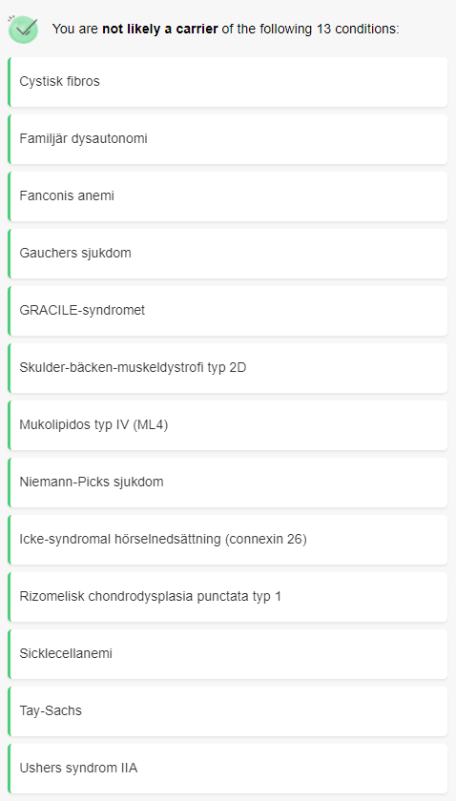This screenshot has width=456, height=801.
Task: Click Mukolipidos typ IV (ML4) card
Action: 228,425
